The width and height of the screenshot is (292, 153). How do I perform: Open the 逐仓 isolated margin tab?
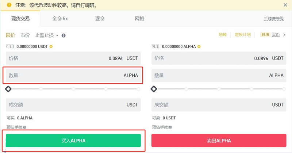click(100, 19)
